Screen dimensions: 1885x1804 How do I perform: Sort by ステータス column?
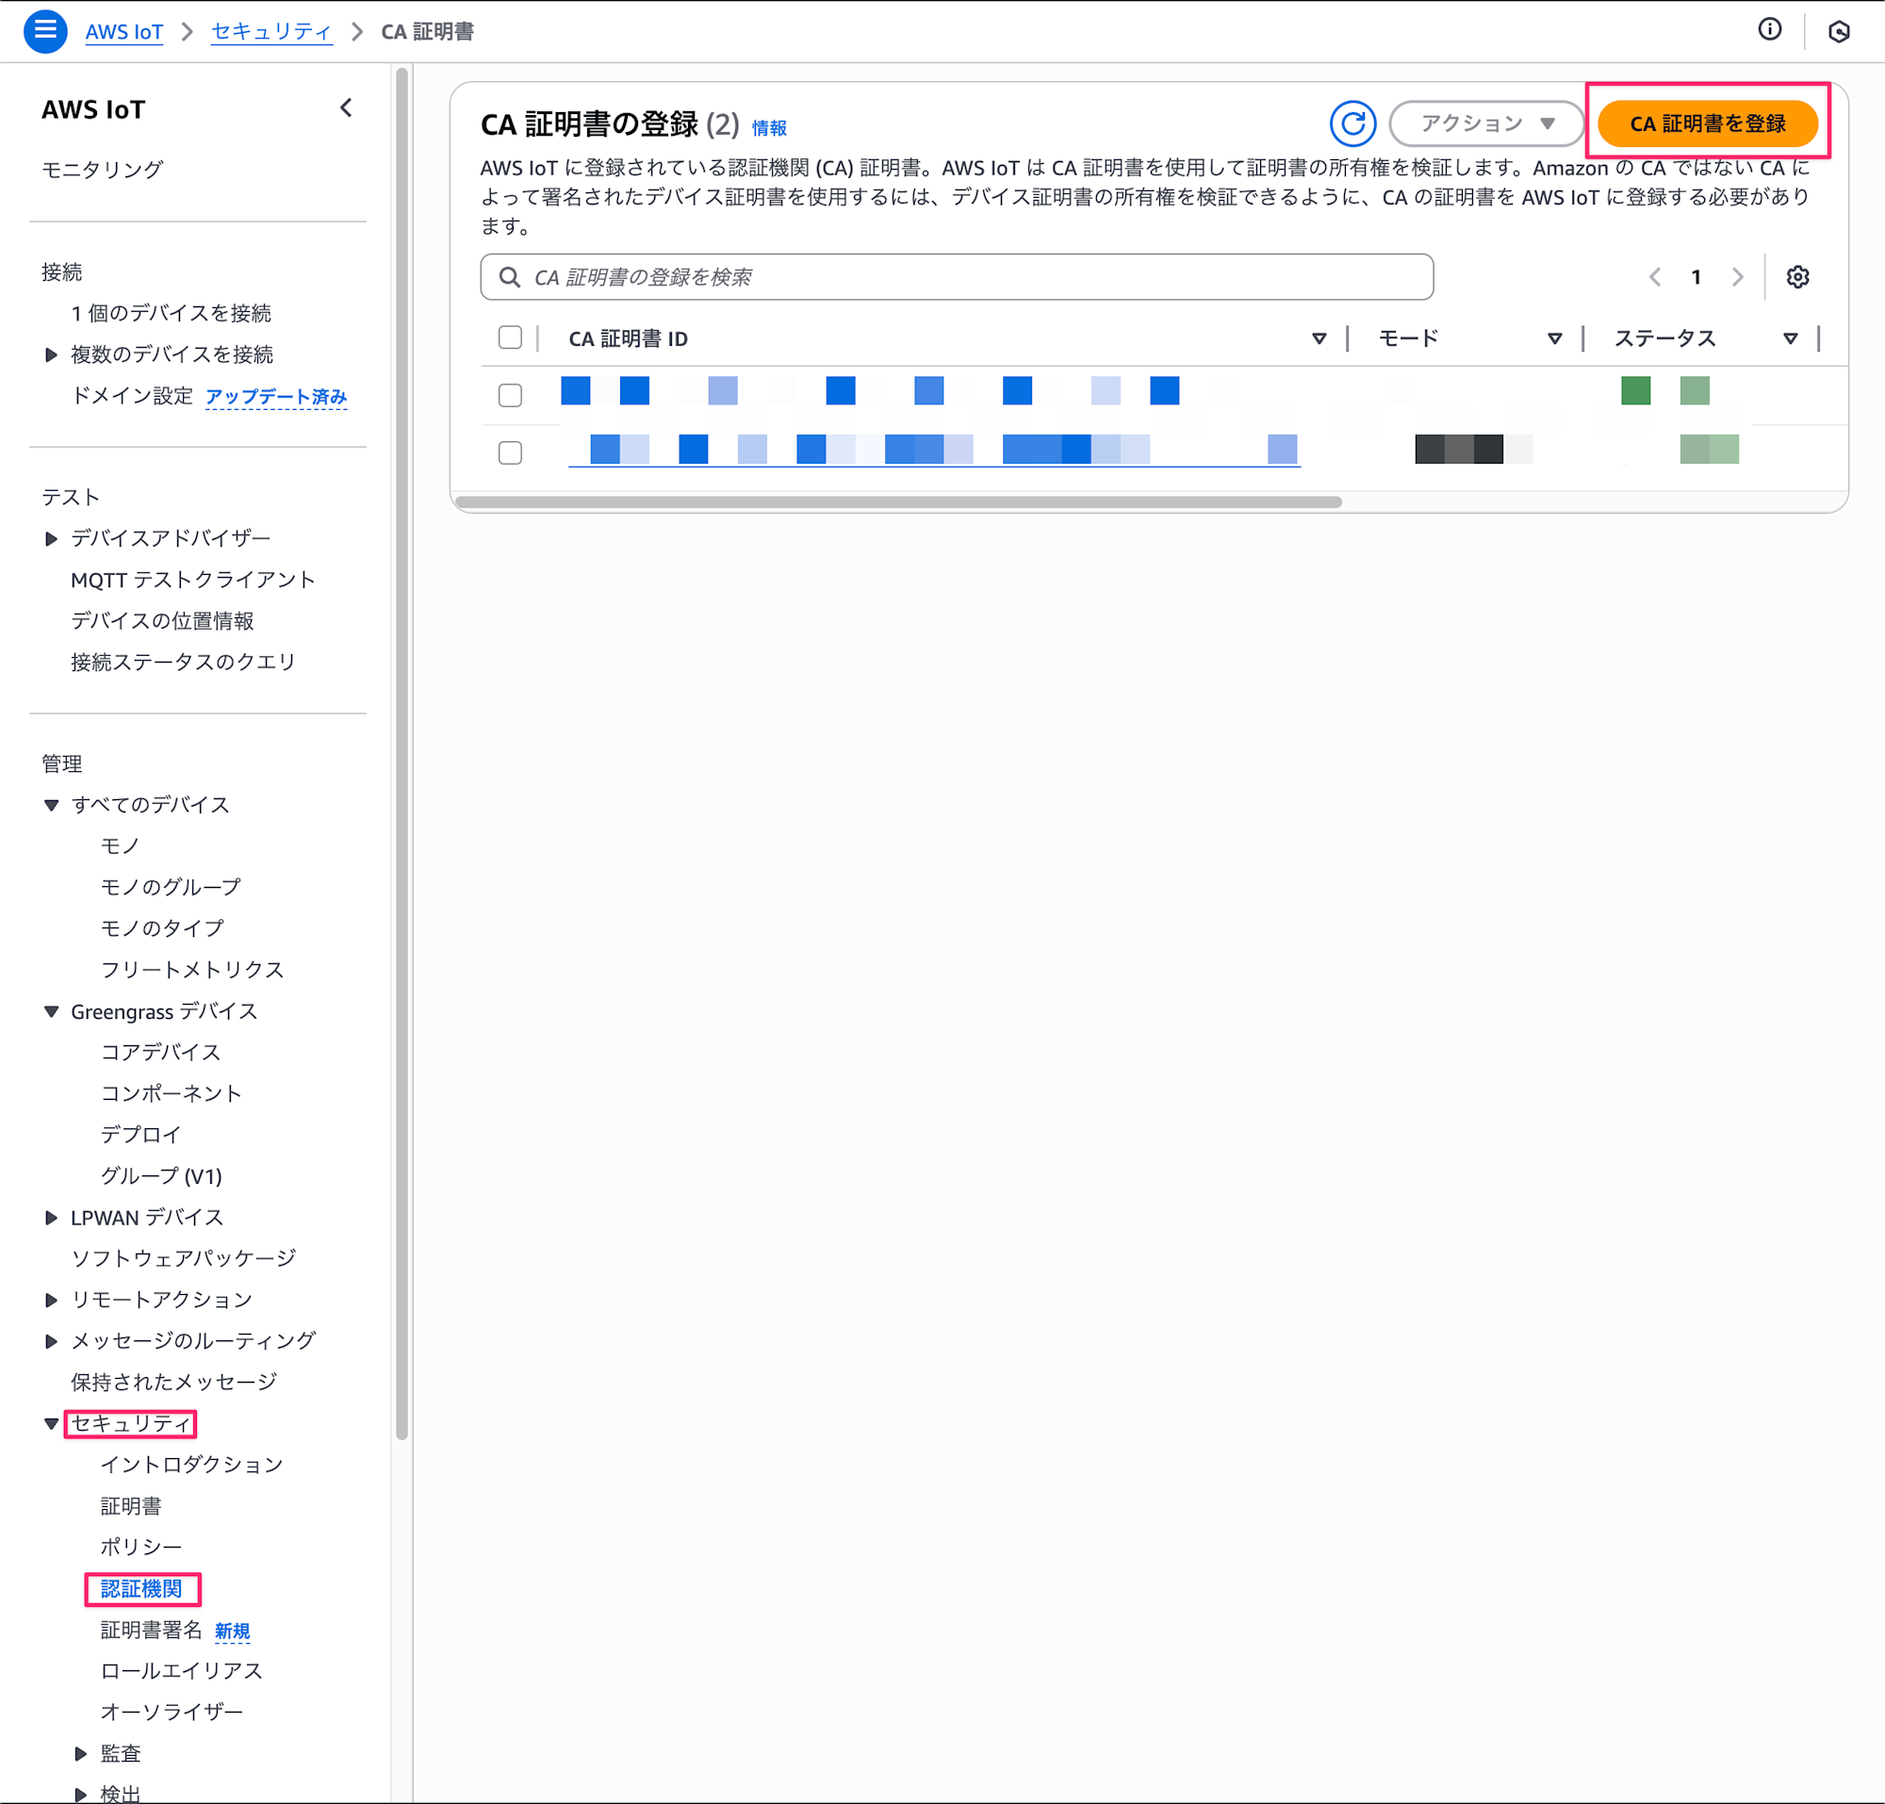click(x=1790, y=338)
